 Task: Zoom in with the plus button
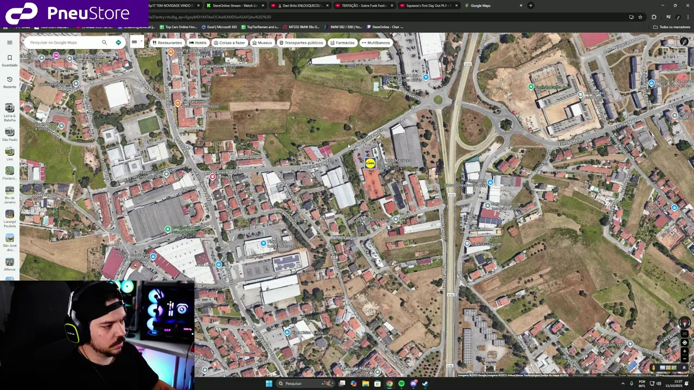tap(684, 351)
